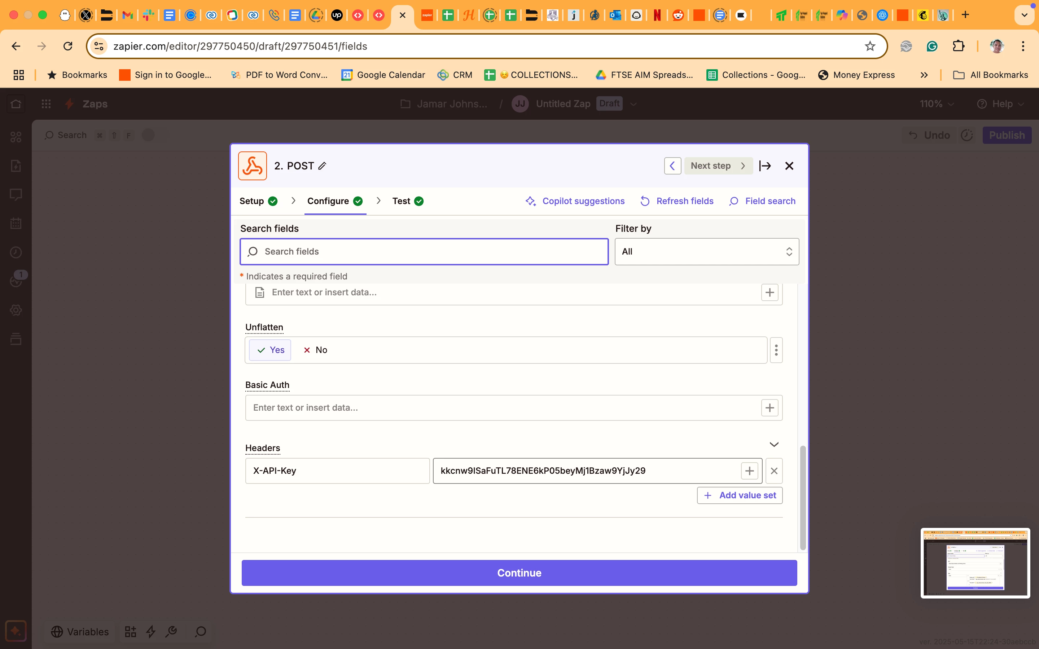Click the expand panel arrow icon
The width and height of the screenshot is (1039, 649).
click(765, 166)
